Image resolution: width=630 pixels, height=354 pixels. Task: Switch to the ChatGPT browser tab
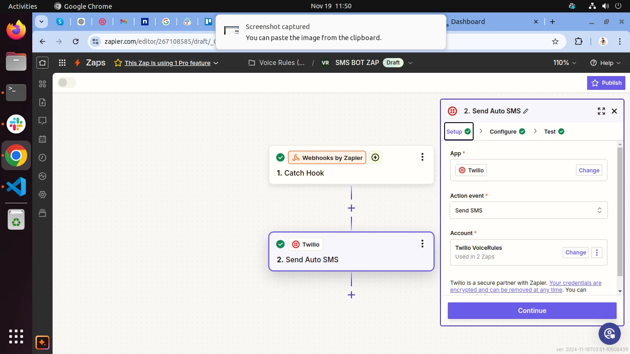point(81,22)
